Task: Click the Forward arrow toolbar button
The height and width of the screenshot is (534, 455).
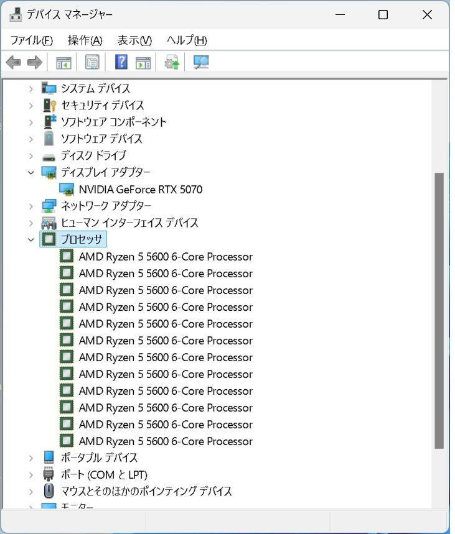Action: click(x=34, y=62)
